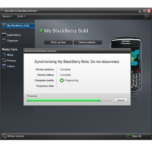Viewport: 152px width, 148px height.
Task: Open the Device dropdown menu
Action: click(x=7, y=16)
